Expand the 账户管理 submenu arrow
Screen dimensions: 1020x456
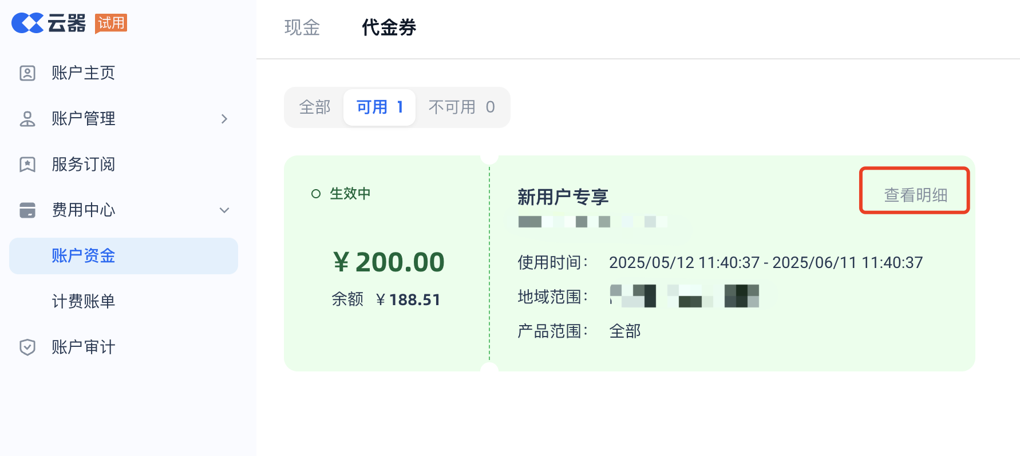coord(224,119)
